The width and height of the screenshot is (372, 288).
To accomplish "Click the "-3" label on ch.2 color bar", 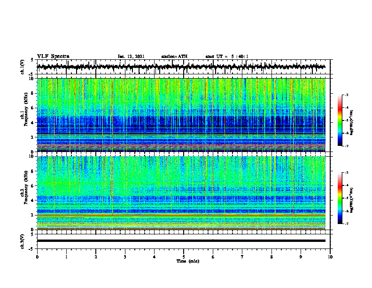I will pyautogui.click(x=347, y=173).
